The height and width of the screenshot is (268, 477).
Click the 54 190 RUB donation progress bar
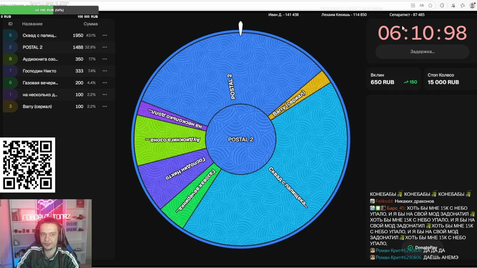point(49,10)
